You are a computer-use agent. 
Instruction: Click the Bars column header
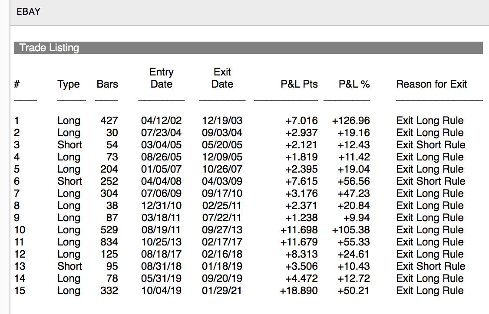pyautogui.click(x=107, y=84)
